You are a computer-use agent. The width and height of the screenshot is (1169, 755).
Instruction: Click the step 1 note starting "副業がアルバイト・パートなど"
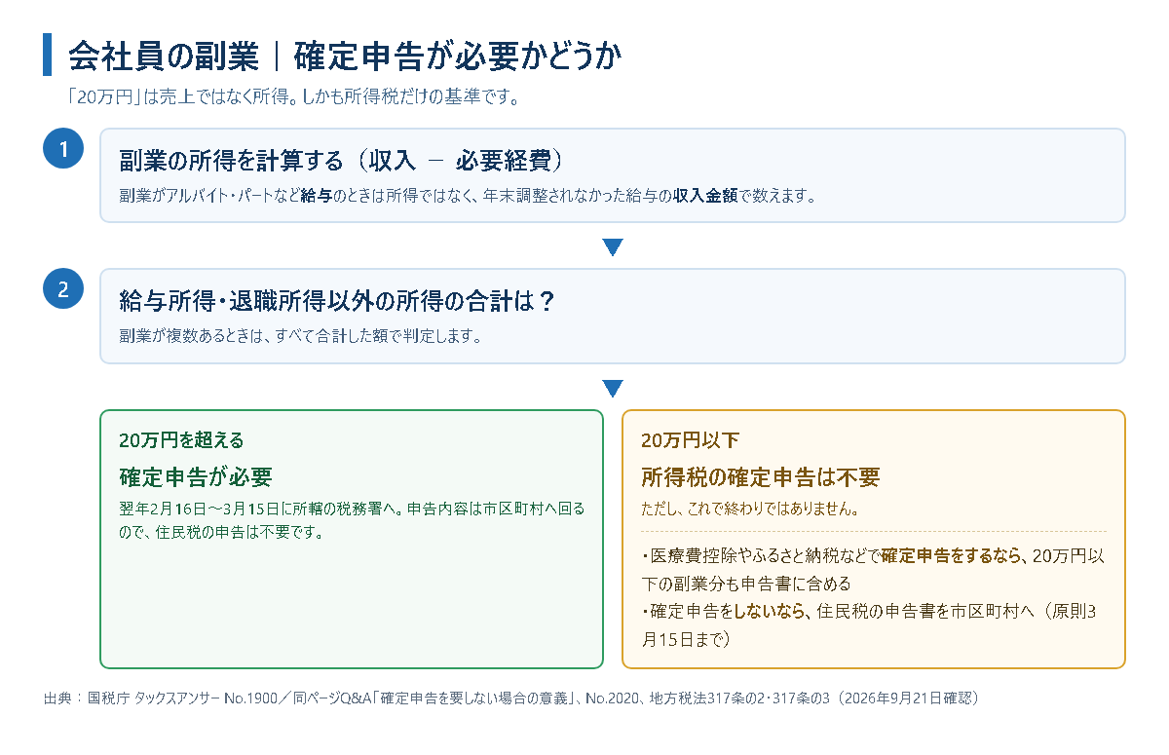tap(467, 195)
